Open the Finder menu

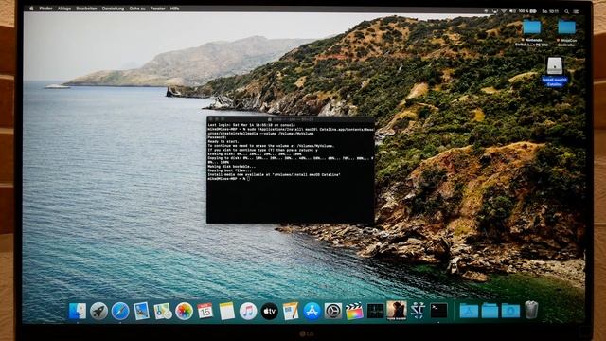[x=45, y=9]
